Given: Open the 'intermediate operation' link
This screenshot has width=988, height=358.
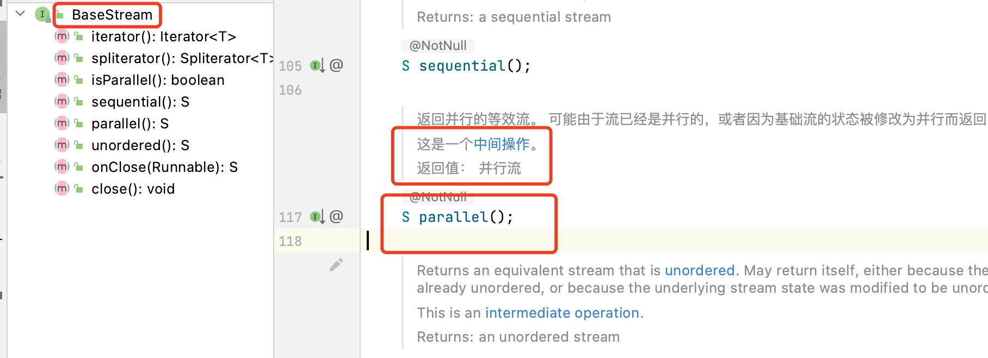Looking at the screenshot, I should point(561,313).
